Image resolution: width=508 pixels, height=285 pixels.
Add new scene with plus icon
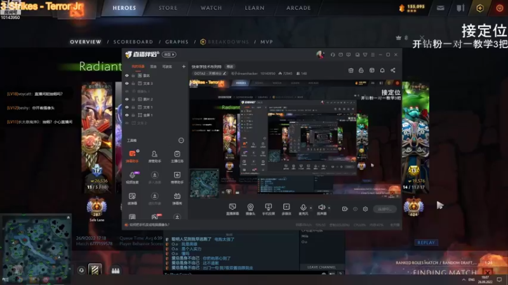(x=184, y=66)
